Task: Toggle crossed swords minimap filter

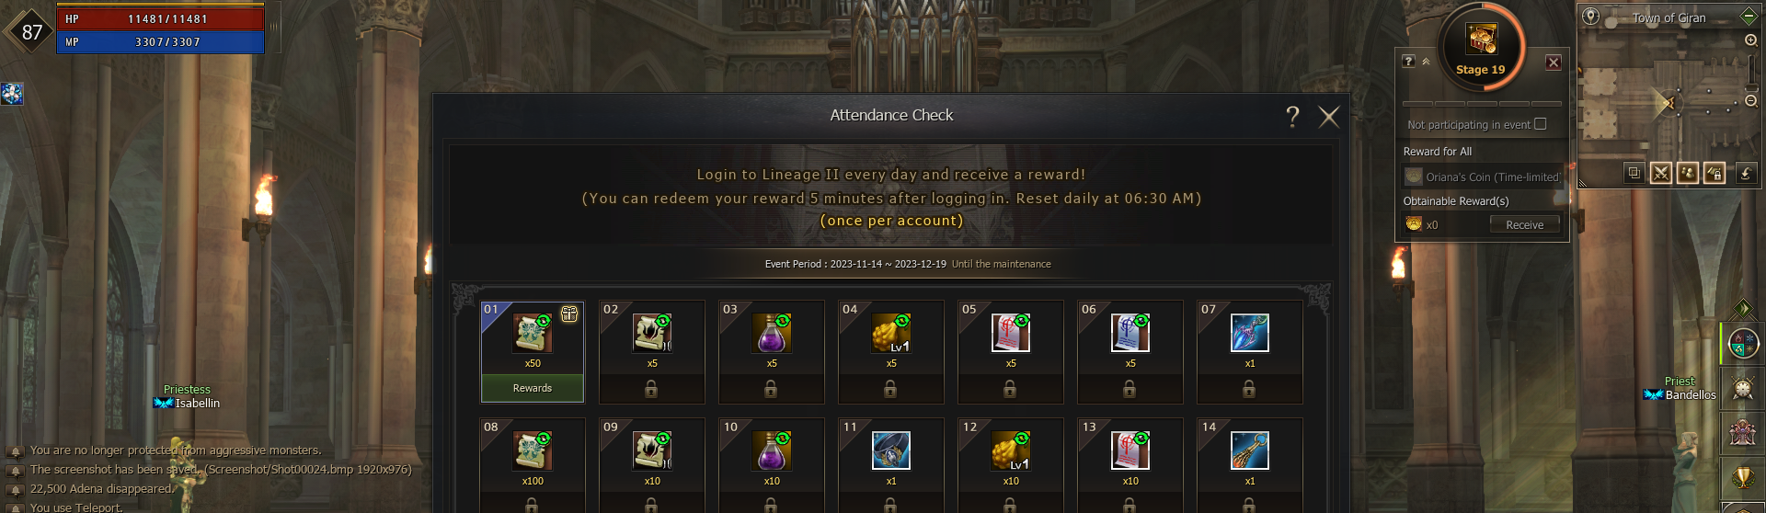Action: point(1660,172)
